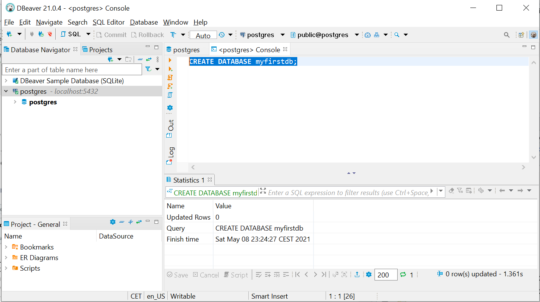Click the navigator New Connection icon
The width and height of the screenshot is (540, 302).
pyautogui.click(x=111, y=59)
